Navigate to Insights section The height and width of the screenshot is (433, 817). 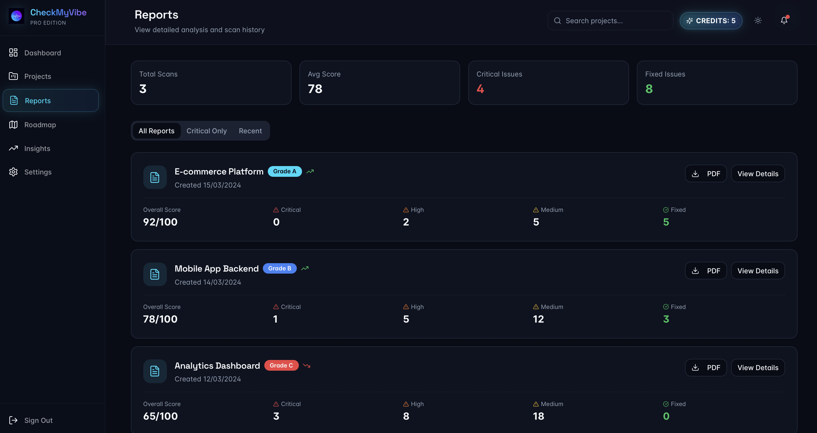click(37, 149)
